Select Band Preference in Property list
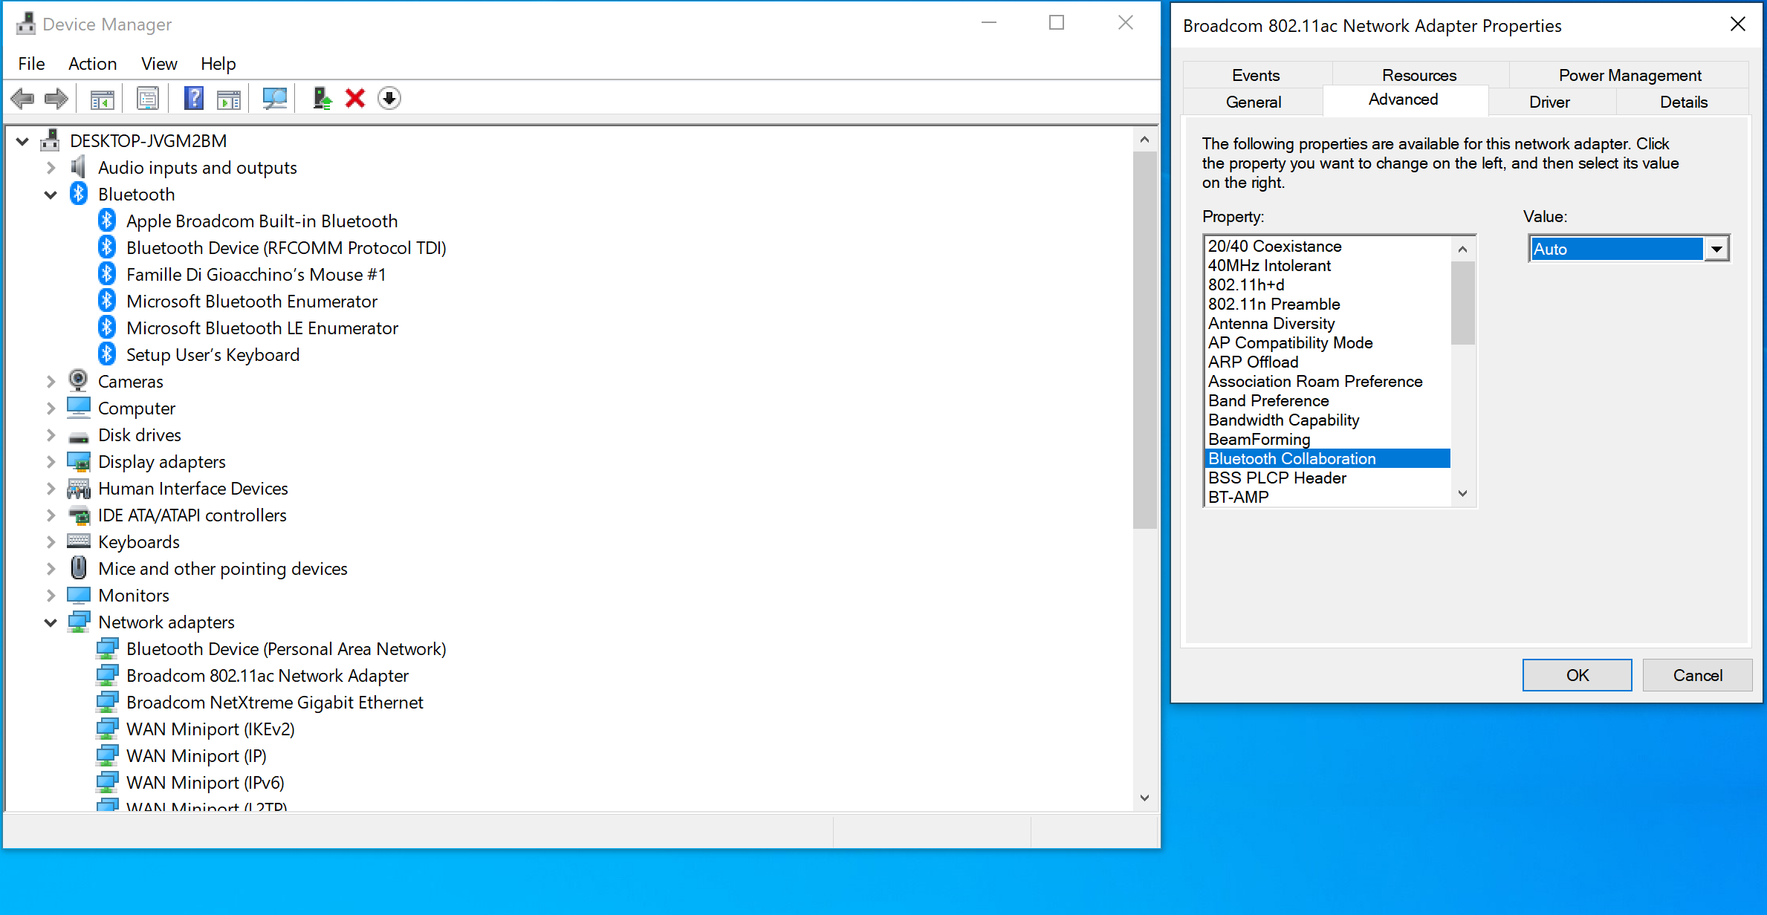The image size is (1767, 915). (1268, 401)
